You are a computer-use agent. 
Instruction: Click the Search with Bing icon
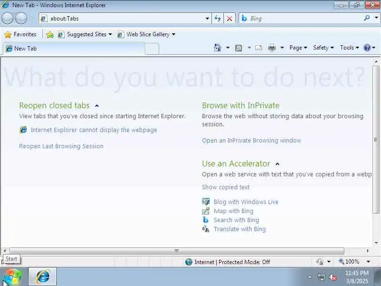pyautogui.click(x=206, y=220)
